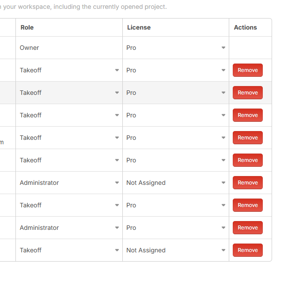Open Role dropdown in the highlighted row
The height and width of the screenshot is (285, 299).
click(x=69, y=93)
